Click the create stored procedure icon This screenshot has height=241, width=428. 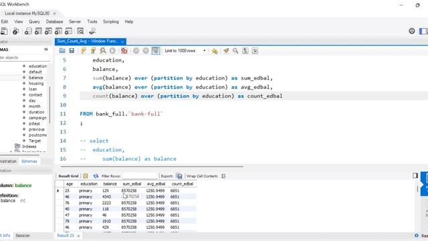point(58,31)
